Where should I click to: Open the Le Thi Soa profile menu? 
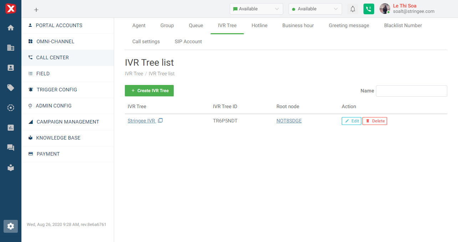point(407,9)
